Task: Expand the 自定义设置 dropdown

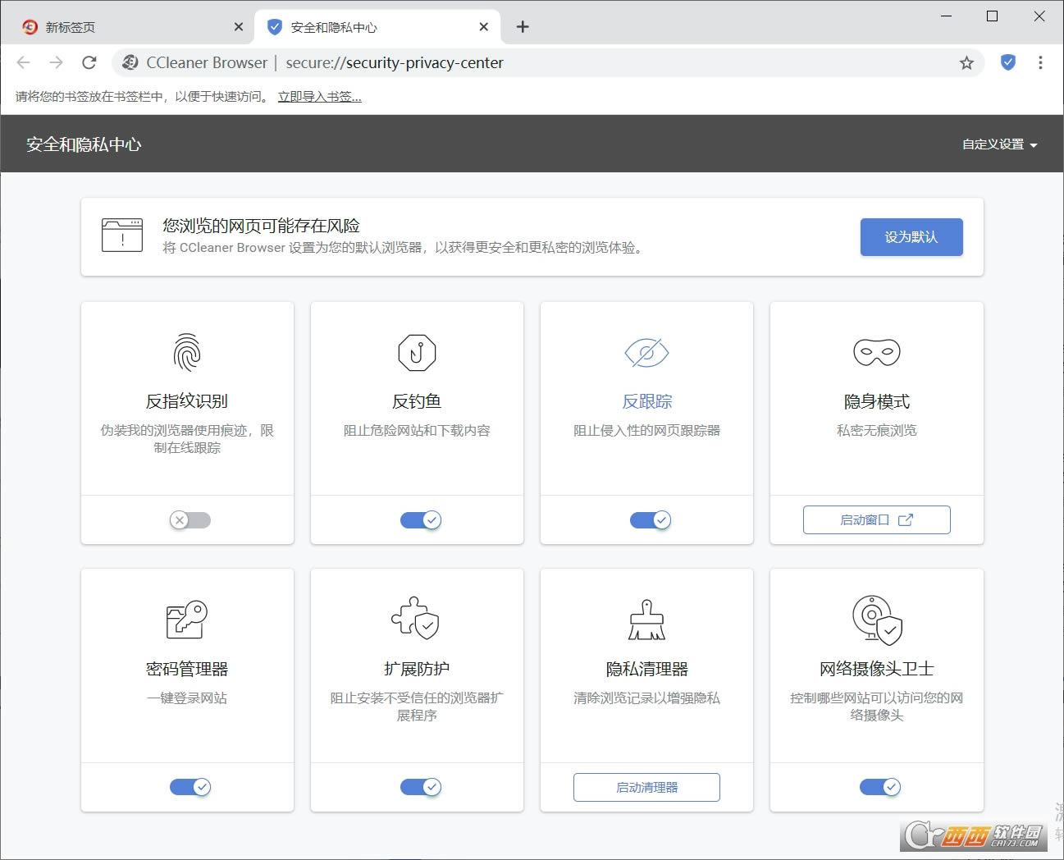Action: pos(999,144)
